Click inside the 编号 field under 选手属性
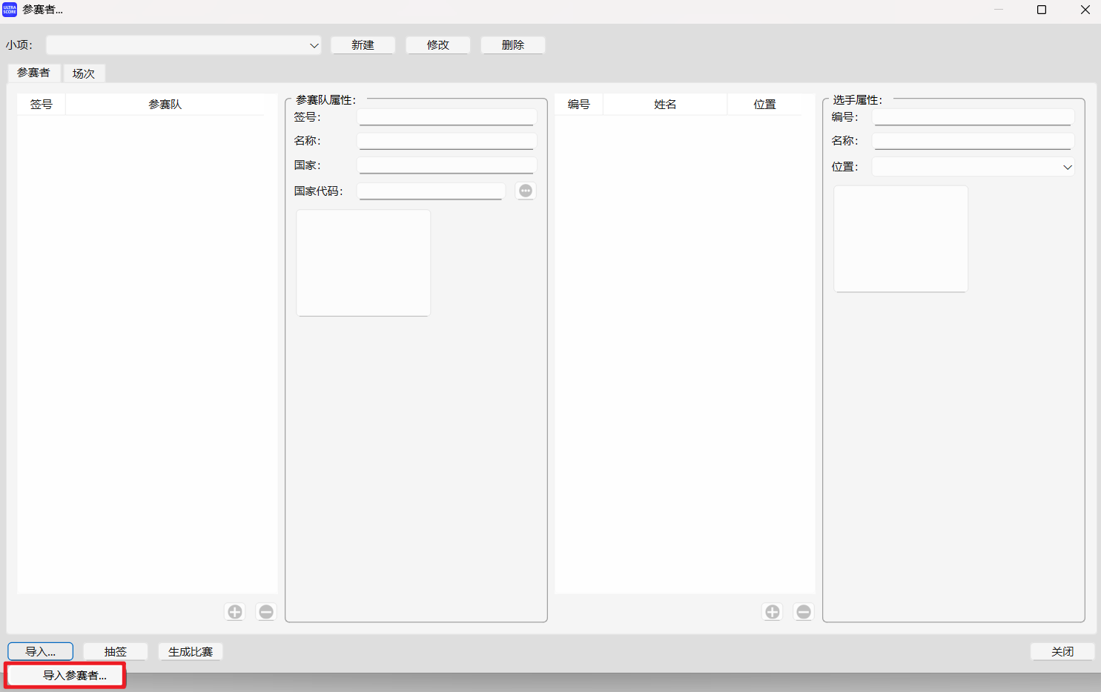 pyautogui.click(x=972, y=116)
